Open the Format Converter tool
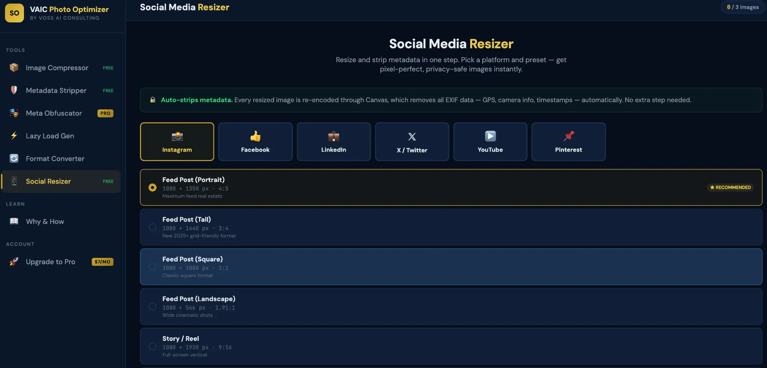767x368 pixels. (61, 158)
